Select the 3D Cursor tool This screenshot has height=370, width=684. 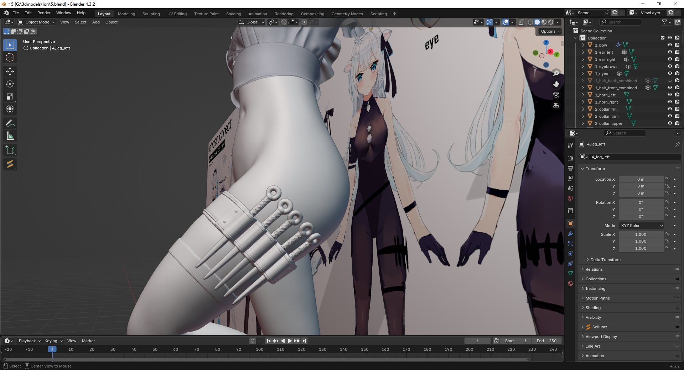[10, 57]
